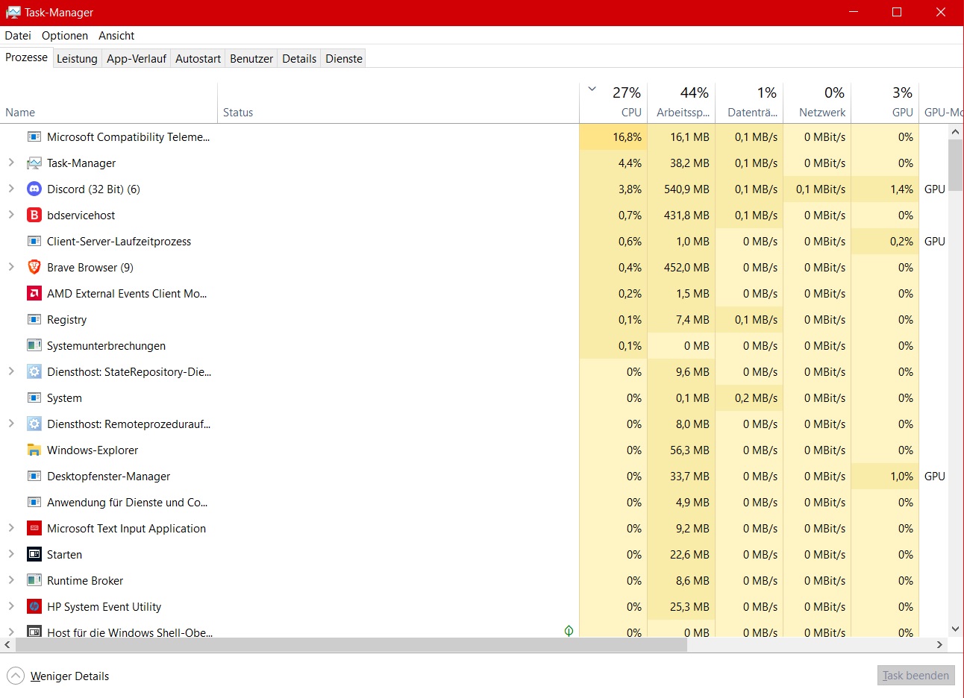Expand the Runtime Broker group
Screen dimensions: 964x698
[11, 580]
